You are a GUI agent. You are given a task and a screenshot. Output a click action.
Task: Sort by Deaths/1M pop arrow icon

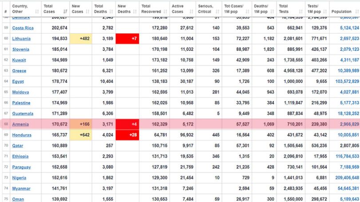[272, 12]
